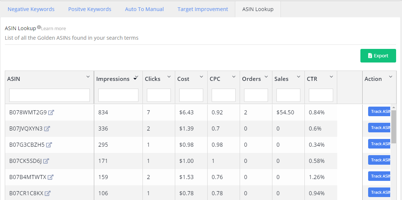Viewport: 402px width, 200px height.
Task: Select the ASIN text B078WMT2G9
Action: [28, 113]
